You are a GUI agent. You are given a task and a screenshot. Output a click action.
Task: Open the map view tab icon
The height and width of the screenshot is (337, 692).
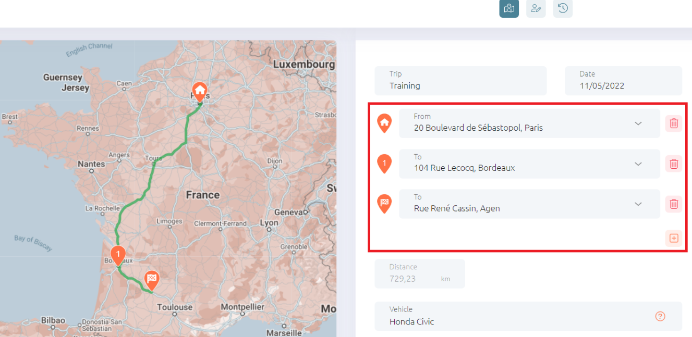pyautogui.click(x=509, y=8)
